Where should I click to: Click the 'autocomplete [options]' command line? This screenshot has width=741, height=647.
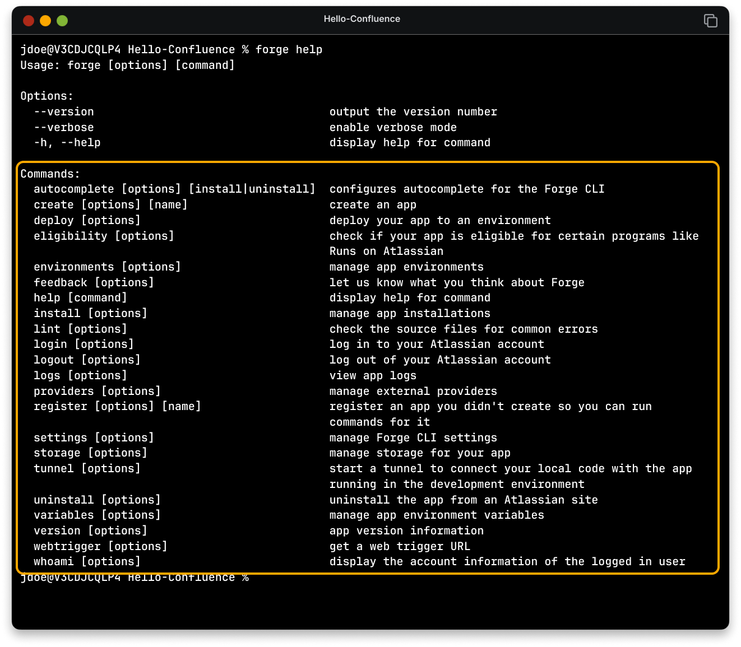174,189
